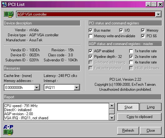The height and width of the screenshot is (138, 165).
Task: Check the 4x transfer rate box
Action: click(131, 62)
